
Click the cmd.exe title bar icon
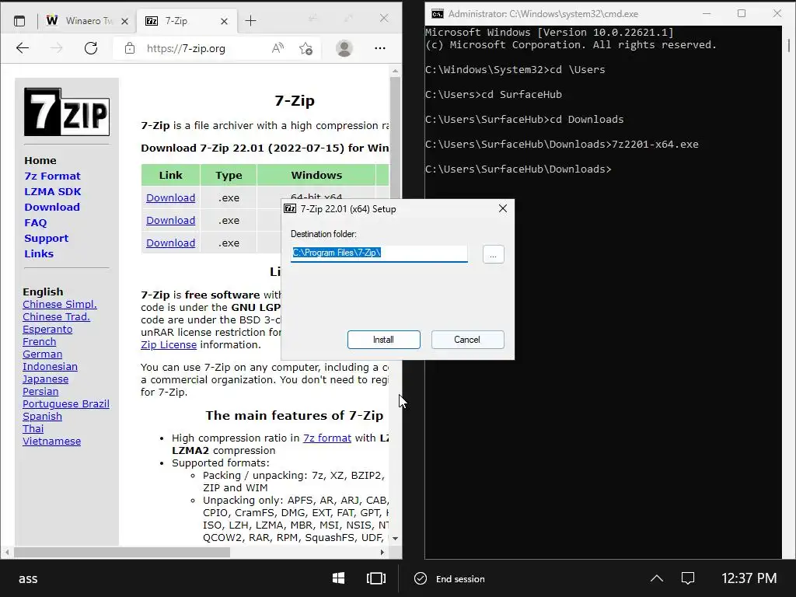point(437,14)
